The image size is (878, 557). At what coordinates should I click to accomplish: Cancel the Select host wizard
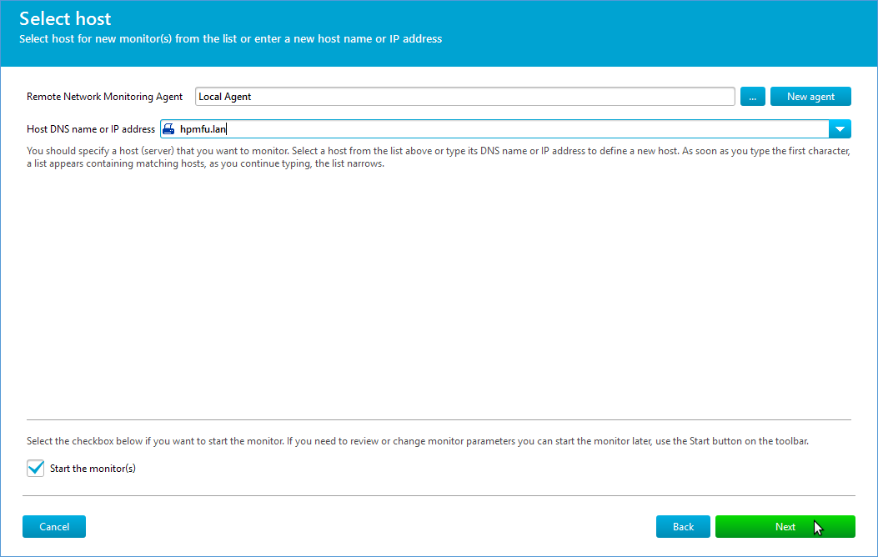(54, 527)
